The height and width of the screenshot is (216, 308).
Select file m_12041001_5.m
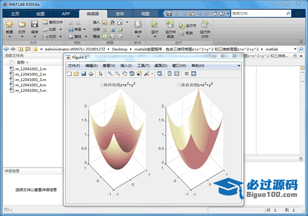coord(28,90)
